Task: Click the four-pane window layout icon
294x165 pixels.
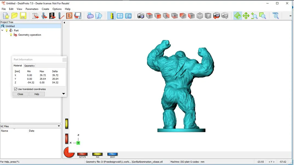Action: [x=120, y=16]
